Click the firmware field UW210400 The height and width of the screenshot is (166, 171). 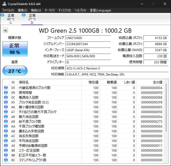click(88, 38)
